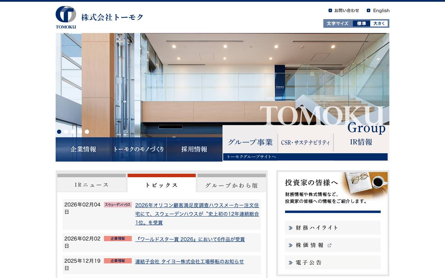Click the スウェーデンハウス category badge
445x278 pixels.
coord(118,205)
